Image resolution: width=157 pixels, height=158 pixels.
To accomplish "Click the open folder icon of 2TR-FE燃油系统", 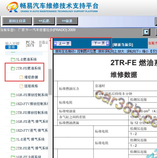I will [13, 68].
